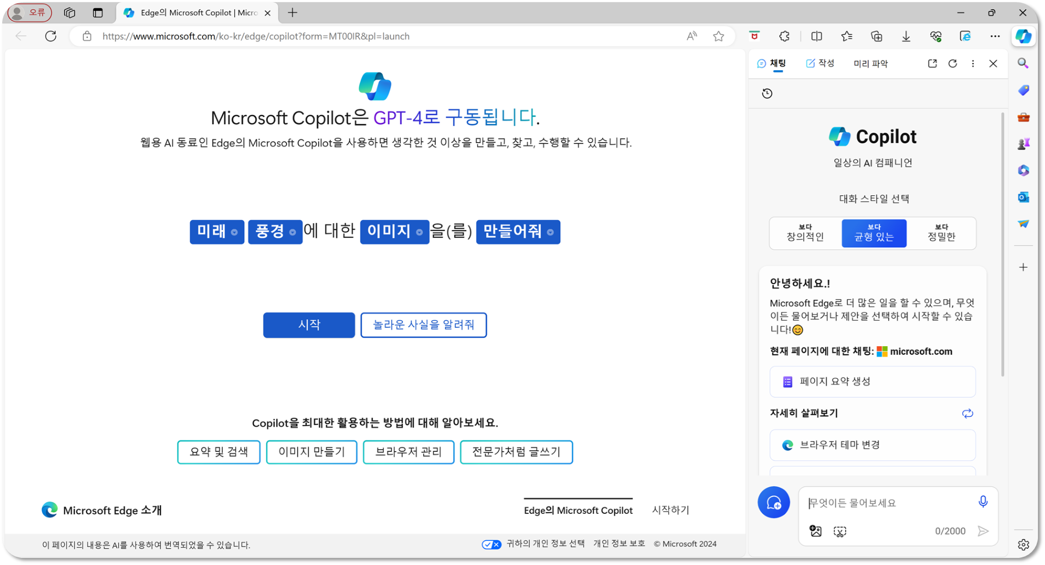This screenshot has height=565, width=1045.
Task: Open Settings and more ellipsis menu
Action: (x=995, y=36)
